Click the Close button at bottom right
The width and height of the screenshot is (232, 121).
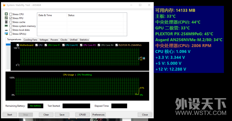145,115
